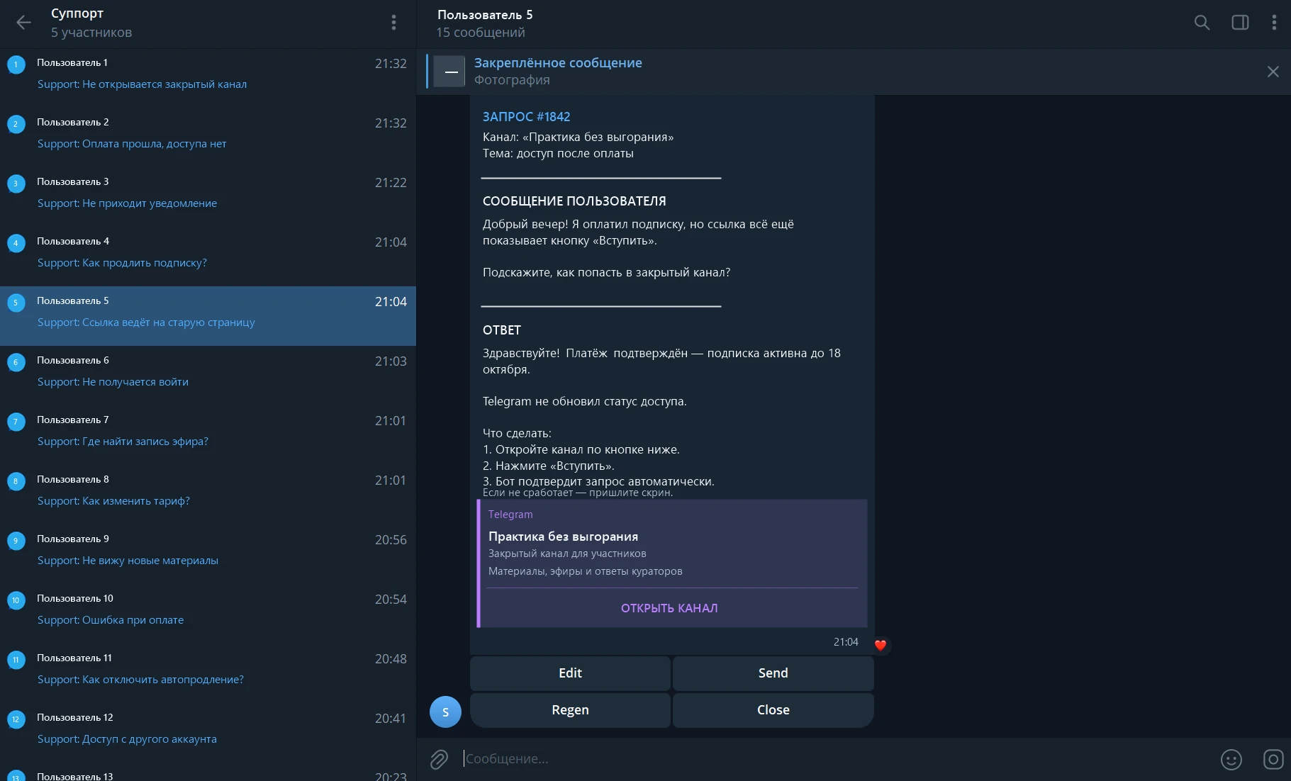
Task: Open the Support group three-dot menu
Action: coord(393,23)
